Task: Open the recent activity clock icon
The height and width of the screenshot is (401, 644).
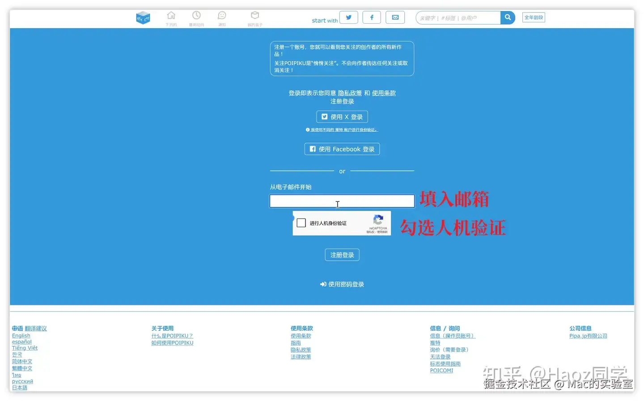Action: pyautogui.click(x=196, y=16)
